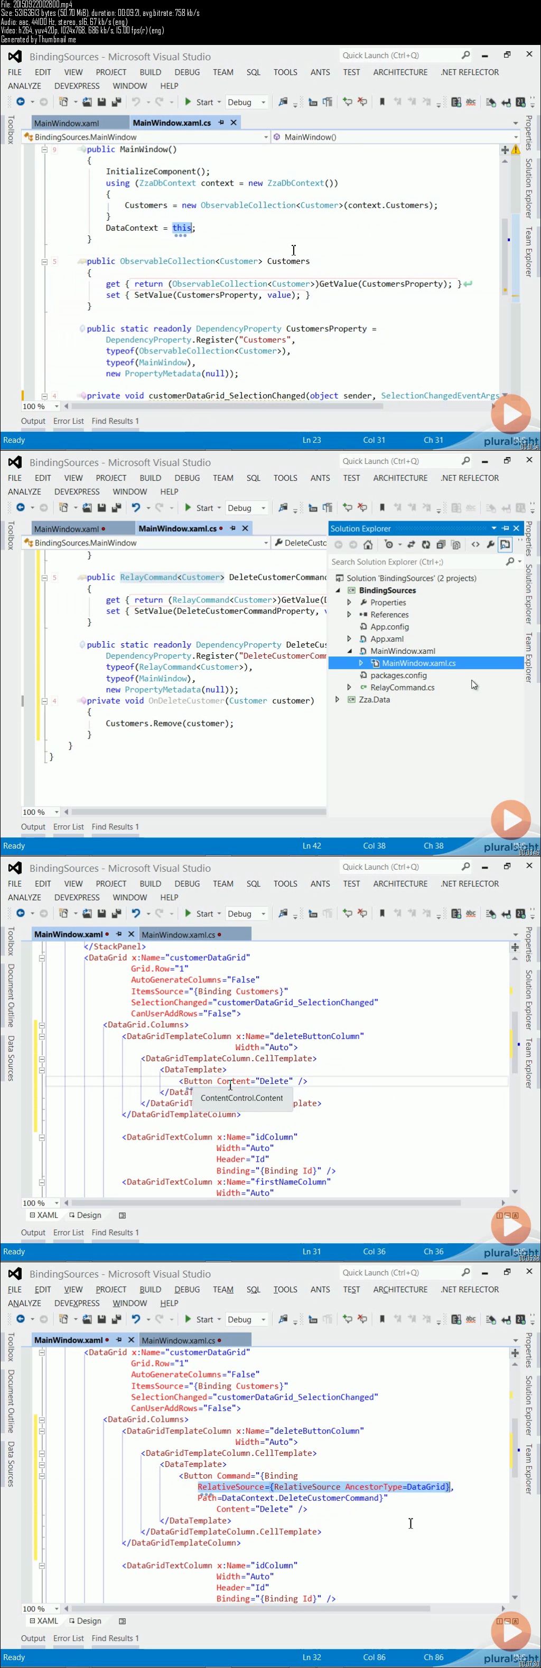Click Save All icon in the Ln 23 frame toolbar
Viewport: 541px width, 1668px height.
(x=116, y=102)
